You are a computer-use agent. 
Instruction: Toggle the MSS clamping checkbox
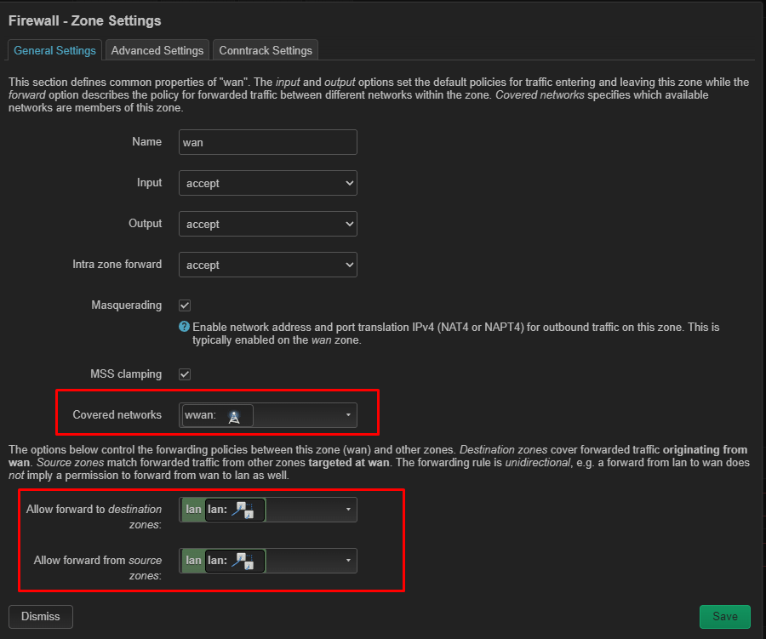point(185,374)
